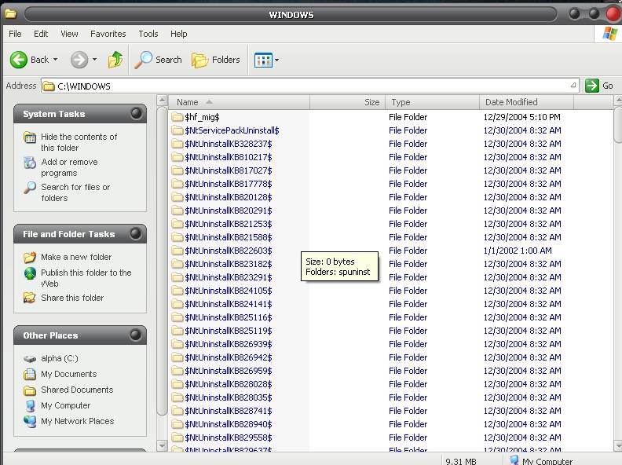Click the Views icon in toolbar
622x465 pixels.
tap(262, 60)
